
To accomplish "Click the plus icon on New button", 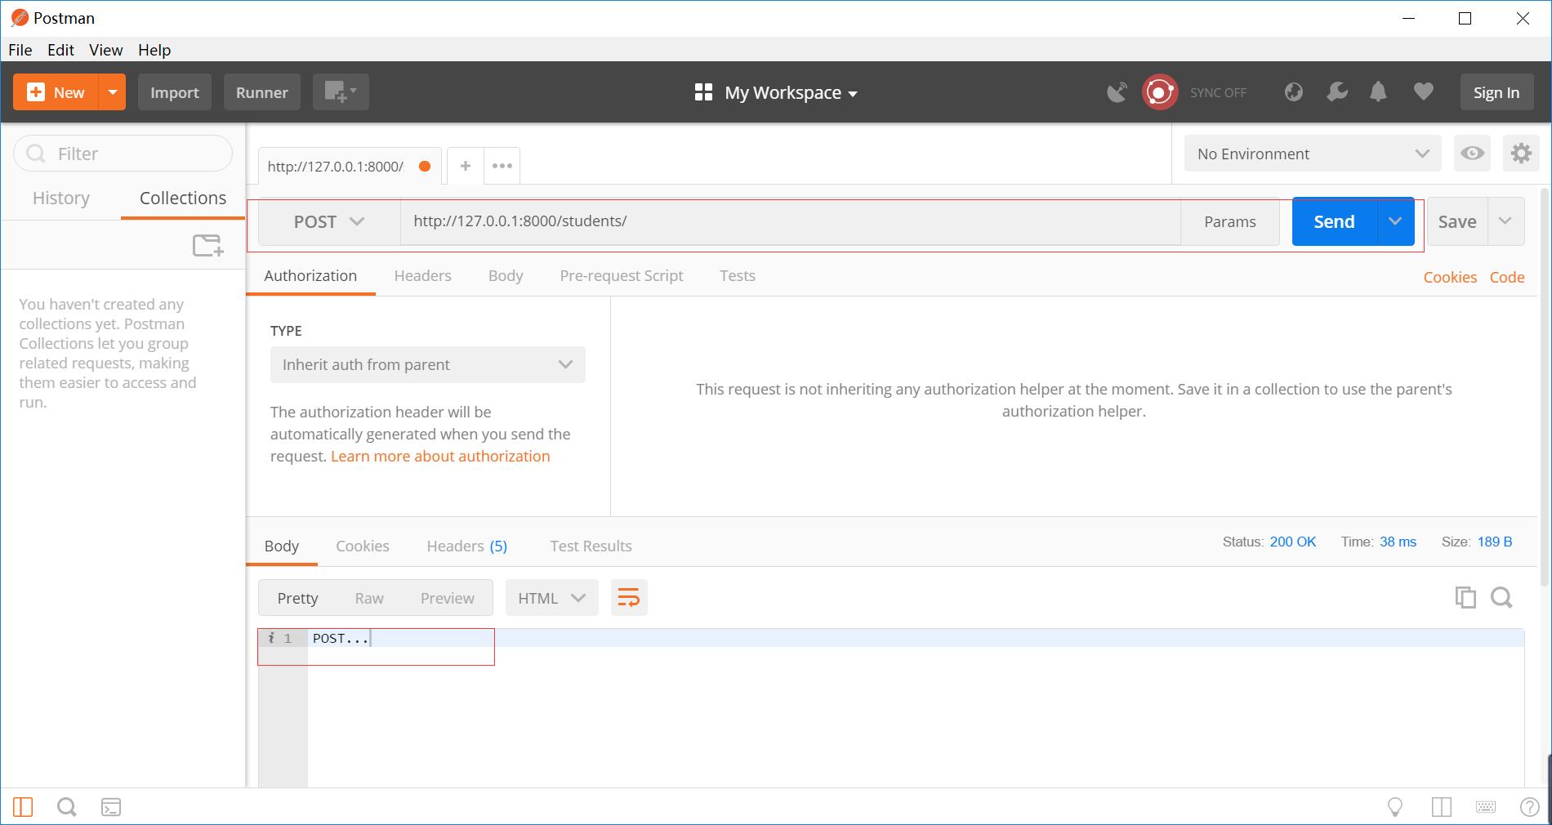I will 36,92.
